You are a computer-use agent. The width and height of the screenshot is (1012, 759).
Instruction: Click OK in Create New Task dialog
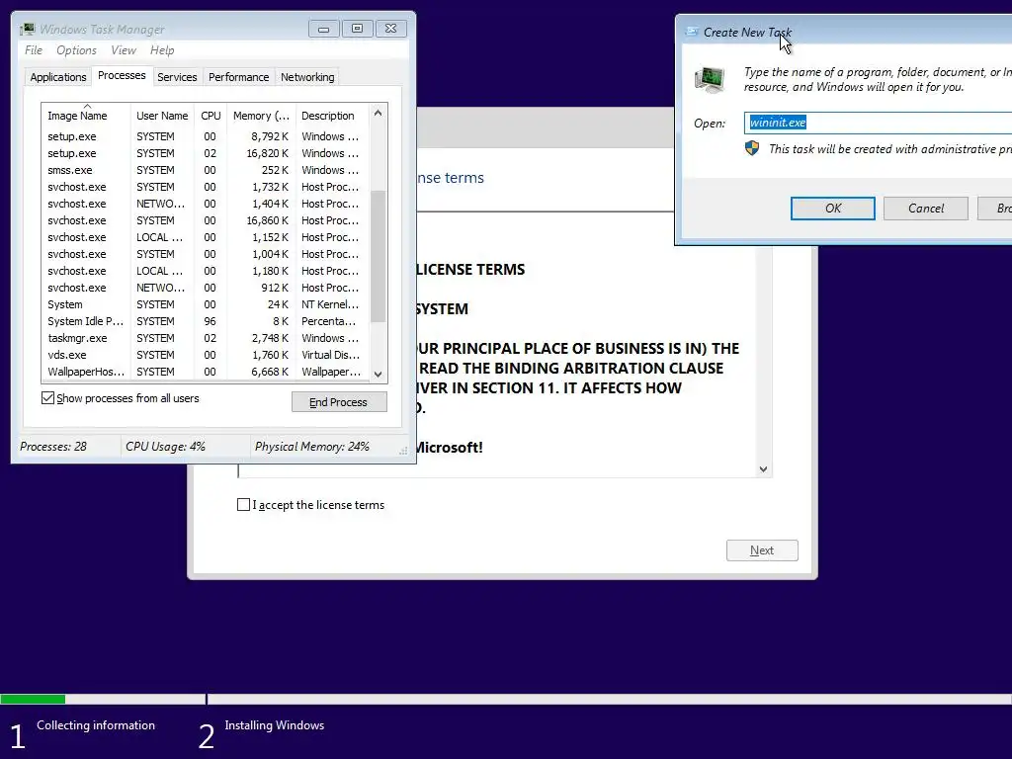tap(832, 208)
